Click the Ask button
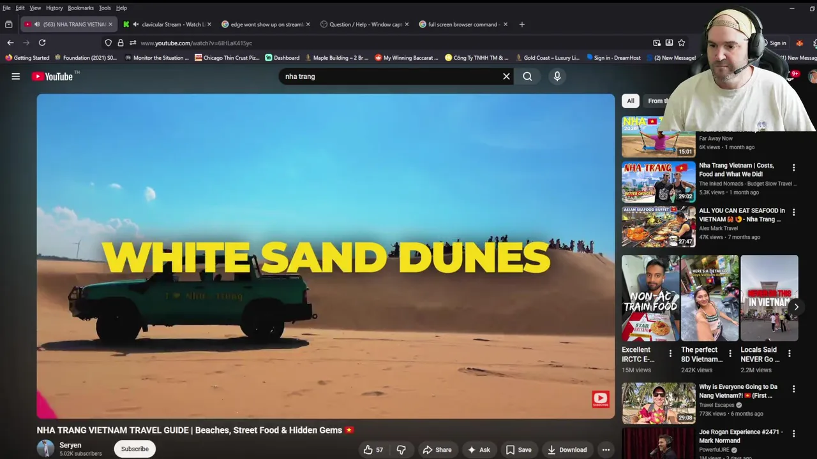This screenshot has height=459, width=817. pyautogui.click(x=479, y=449)
